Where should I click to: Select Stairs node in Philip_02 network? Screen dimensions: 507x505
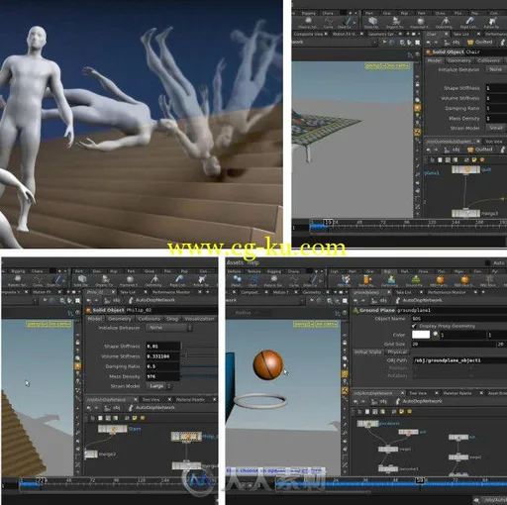(113, 429)
